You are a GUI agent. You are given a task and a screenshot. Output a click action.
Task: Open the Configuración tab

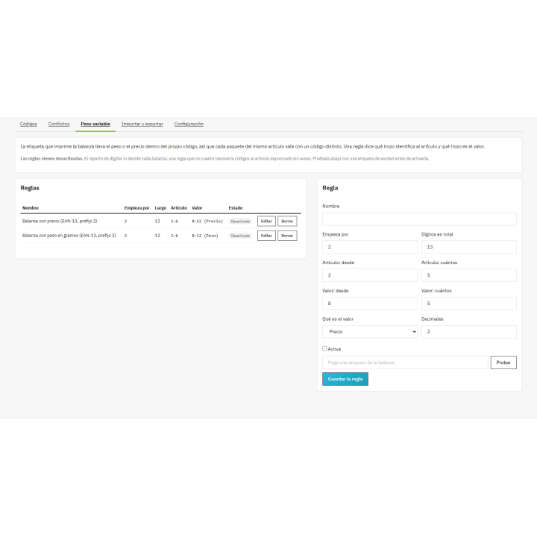(189, 124)
